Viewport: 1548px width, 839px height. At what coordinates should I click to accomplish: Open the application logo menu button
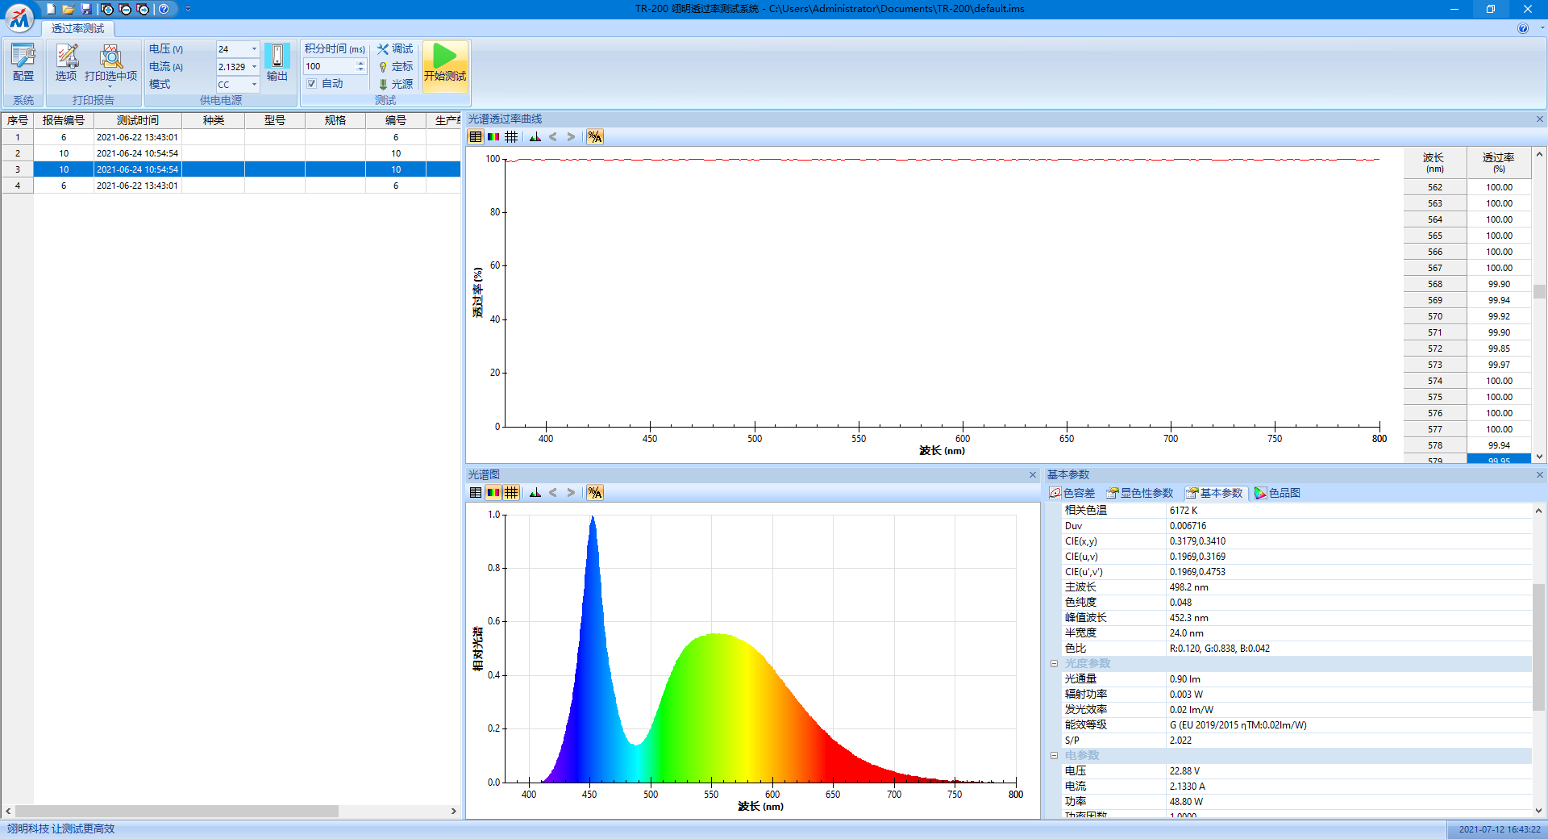[19, 18]
